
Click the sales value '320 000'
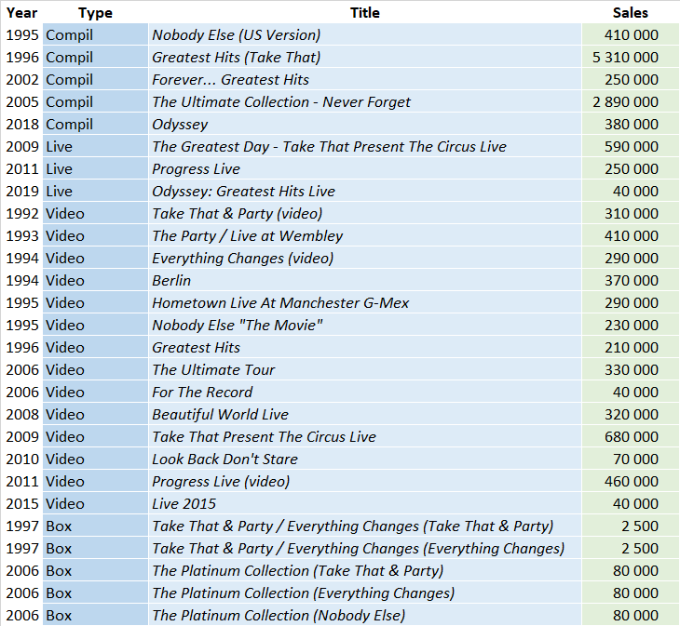[632, 415]
